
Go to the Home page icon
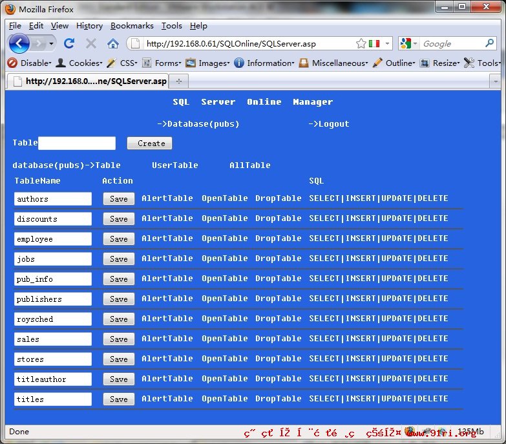click(x=112, y=43)
